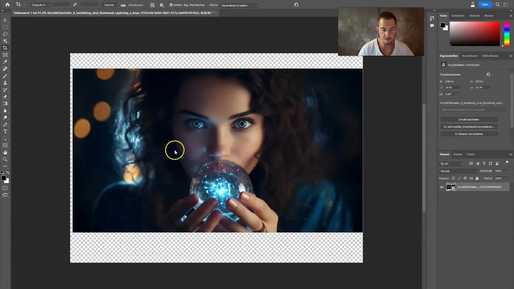Select the History Brush tool

click(5, 90)
